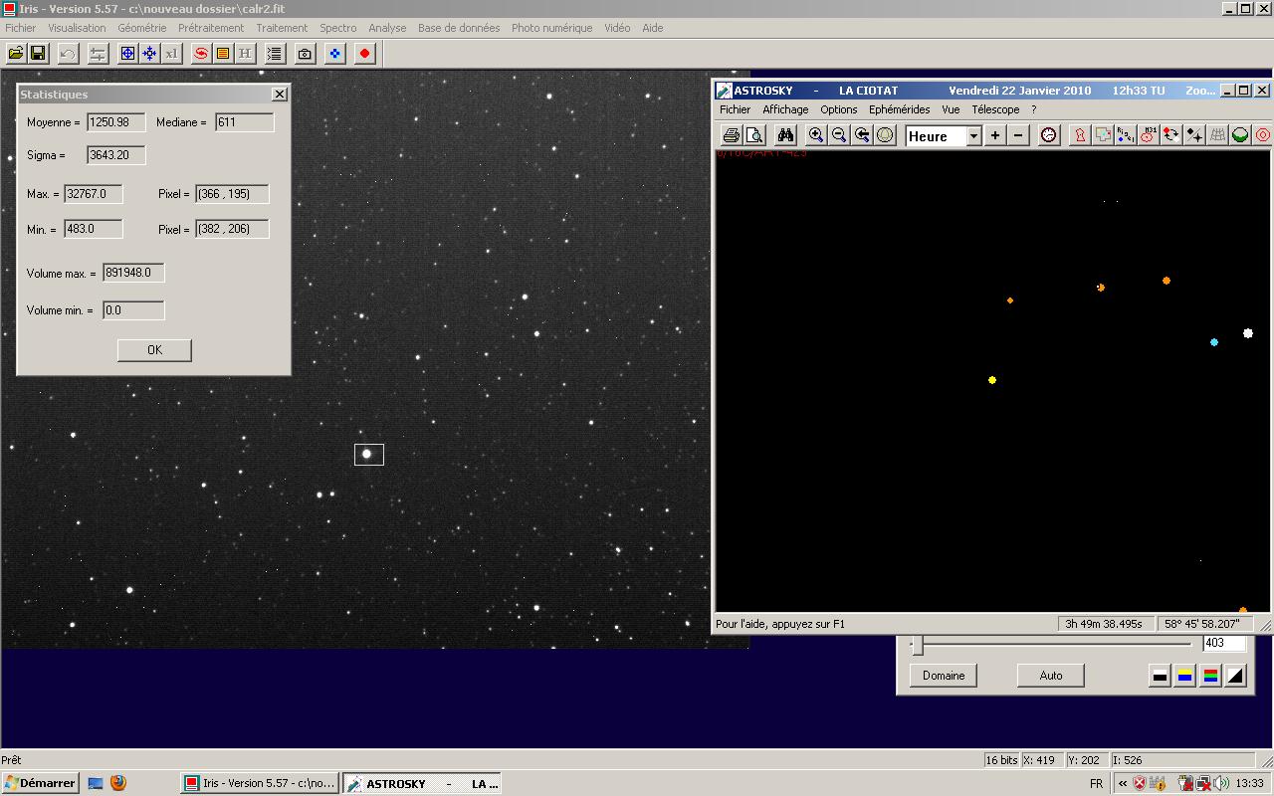Click the threshold slider handle
The height and width of the screenshot is (796, 1274).
[918, 646]
